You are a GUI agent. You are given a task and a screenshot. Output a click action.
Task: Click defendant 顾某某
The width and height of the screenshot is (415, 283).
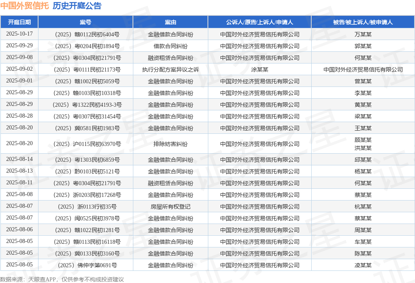coord(363,140)
